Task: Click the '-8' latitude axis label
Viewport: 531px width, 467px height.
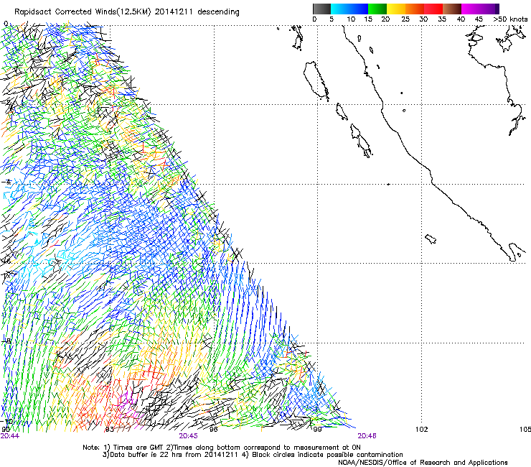Action: [x=6, y=341]
